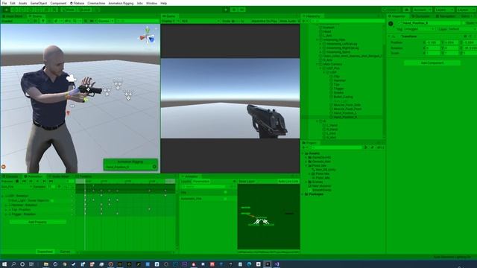
Task: Play the Gun_Fire animation clip
Action: (x=37, y=182)
